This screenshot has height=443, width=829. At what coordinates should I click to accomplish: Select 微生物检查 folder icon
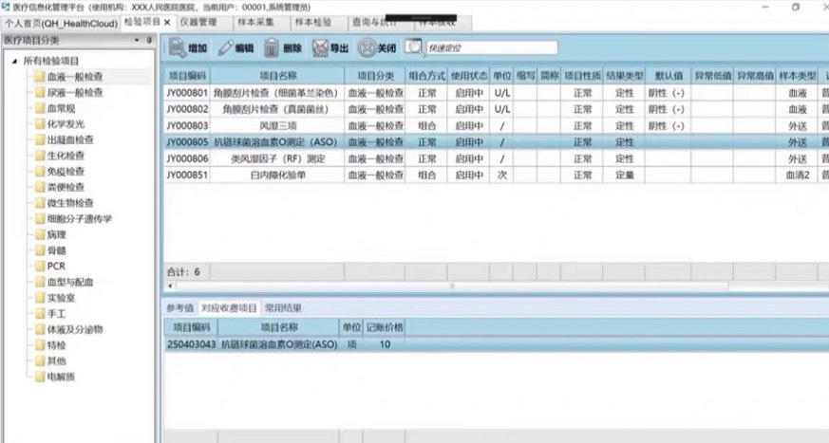(x=40, y=203)
